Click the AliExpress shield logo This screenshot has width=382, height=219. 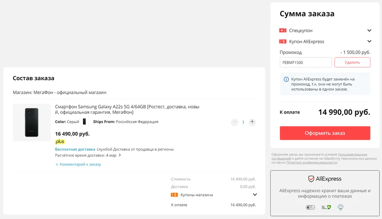(311, 179)
